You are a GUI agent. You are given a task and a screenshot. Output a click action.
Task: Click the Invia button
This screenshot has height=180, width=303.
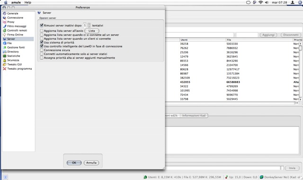(292, 168)
